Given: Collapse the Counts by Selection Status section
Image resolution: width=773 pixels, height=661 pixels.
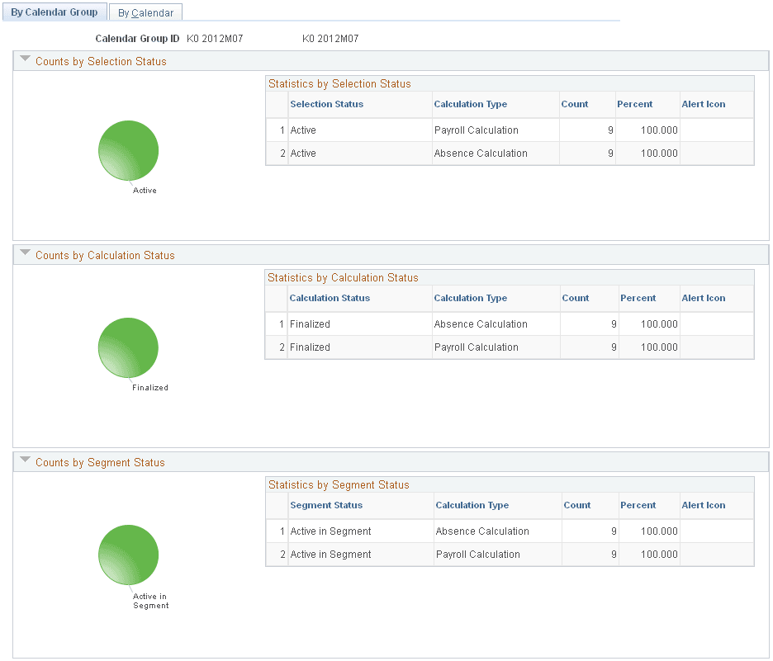Looking at the screenshot, I should pyautogui.click(x=25, y=58).
